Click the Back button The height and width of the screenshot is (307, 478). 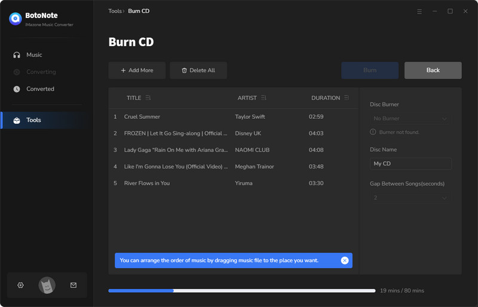click(433, 70)
